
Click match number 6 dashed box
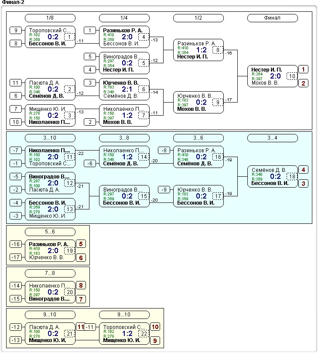(144, 89)
